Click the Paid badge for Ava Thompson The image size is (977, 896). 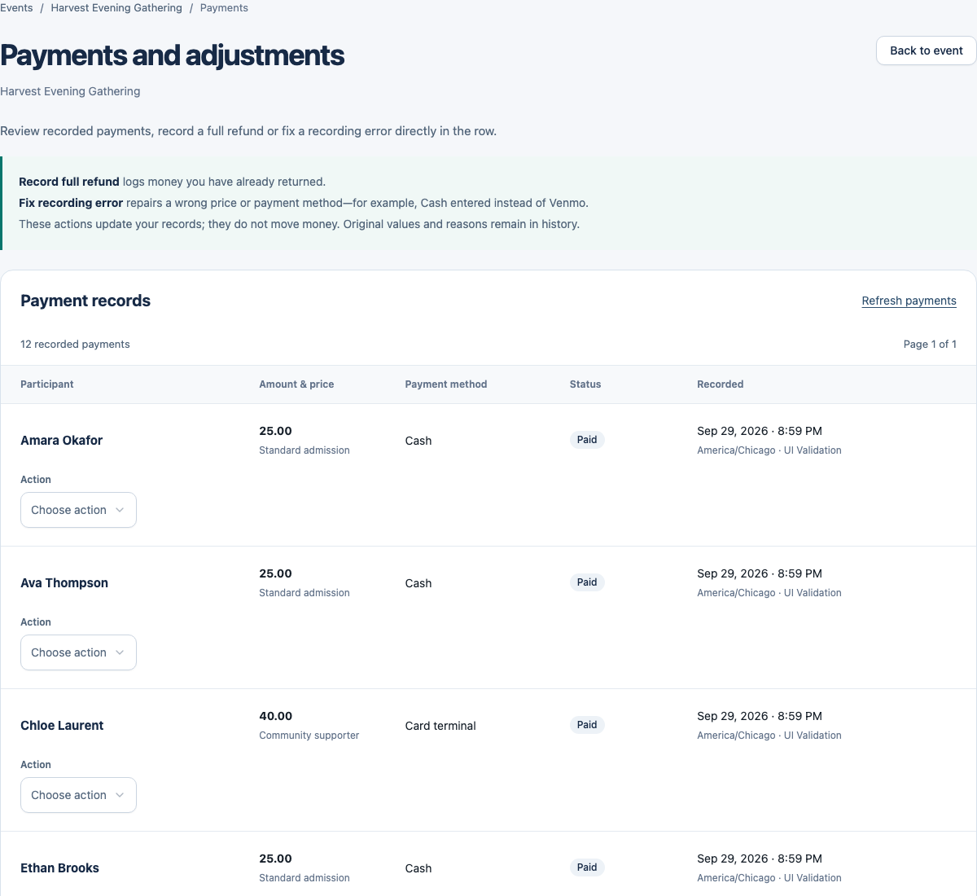pyautogui.click(x=587, y=582)
